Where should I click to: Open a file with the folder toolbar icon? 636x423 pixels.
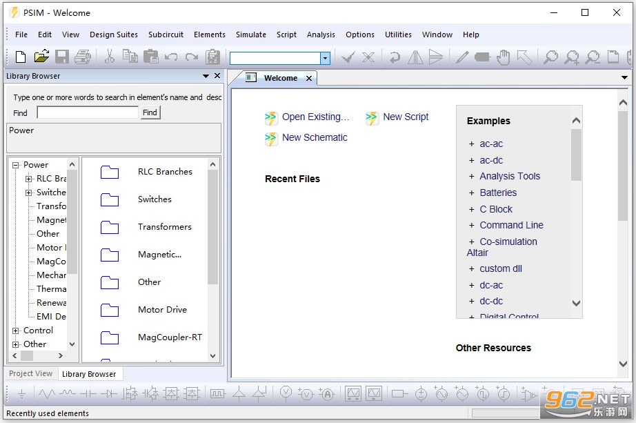point(41,57)
